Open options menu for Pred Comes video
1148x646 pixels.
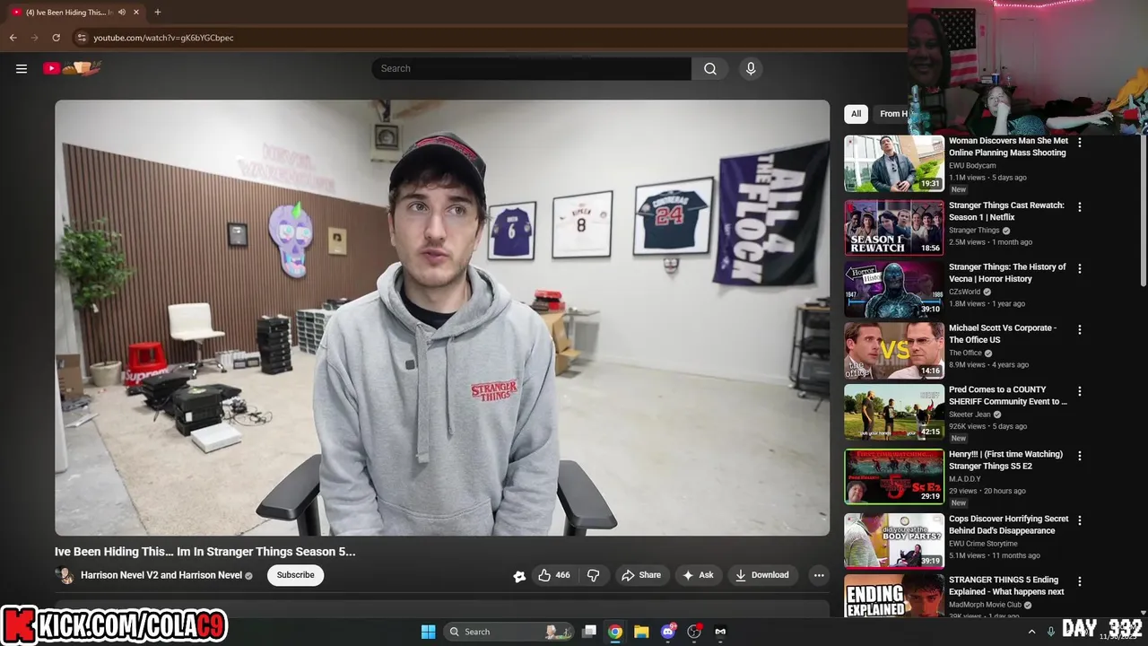tap(1080, 391)
